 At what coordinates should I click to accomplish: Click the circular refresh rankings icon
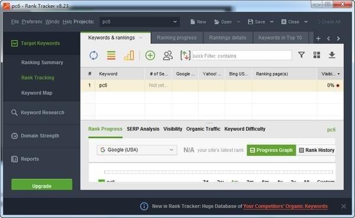pyautogui.click(x=93, y=56)
